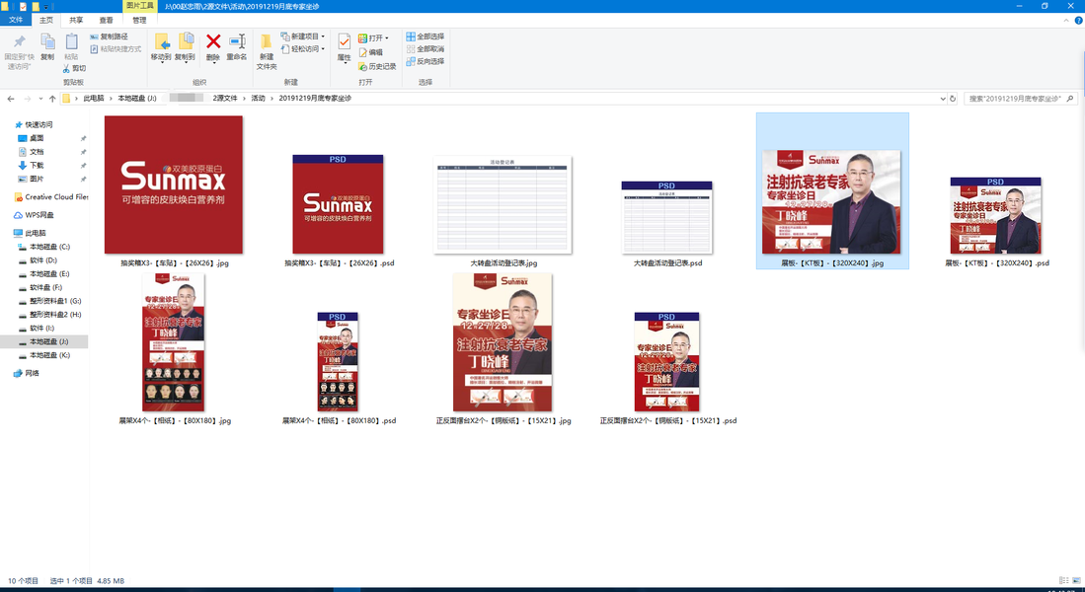
Task: Click 活动 in the address breadcrumb
Action: [258, 99]
